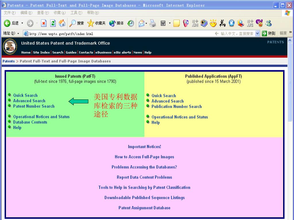Click the page icon in address bar

pos(26,34)
